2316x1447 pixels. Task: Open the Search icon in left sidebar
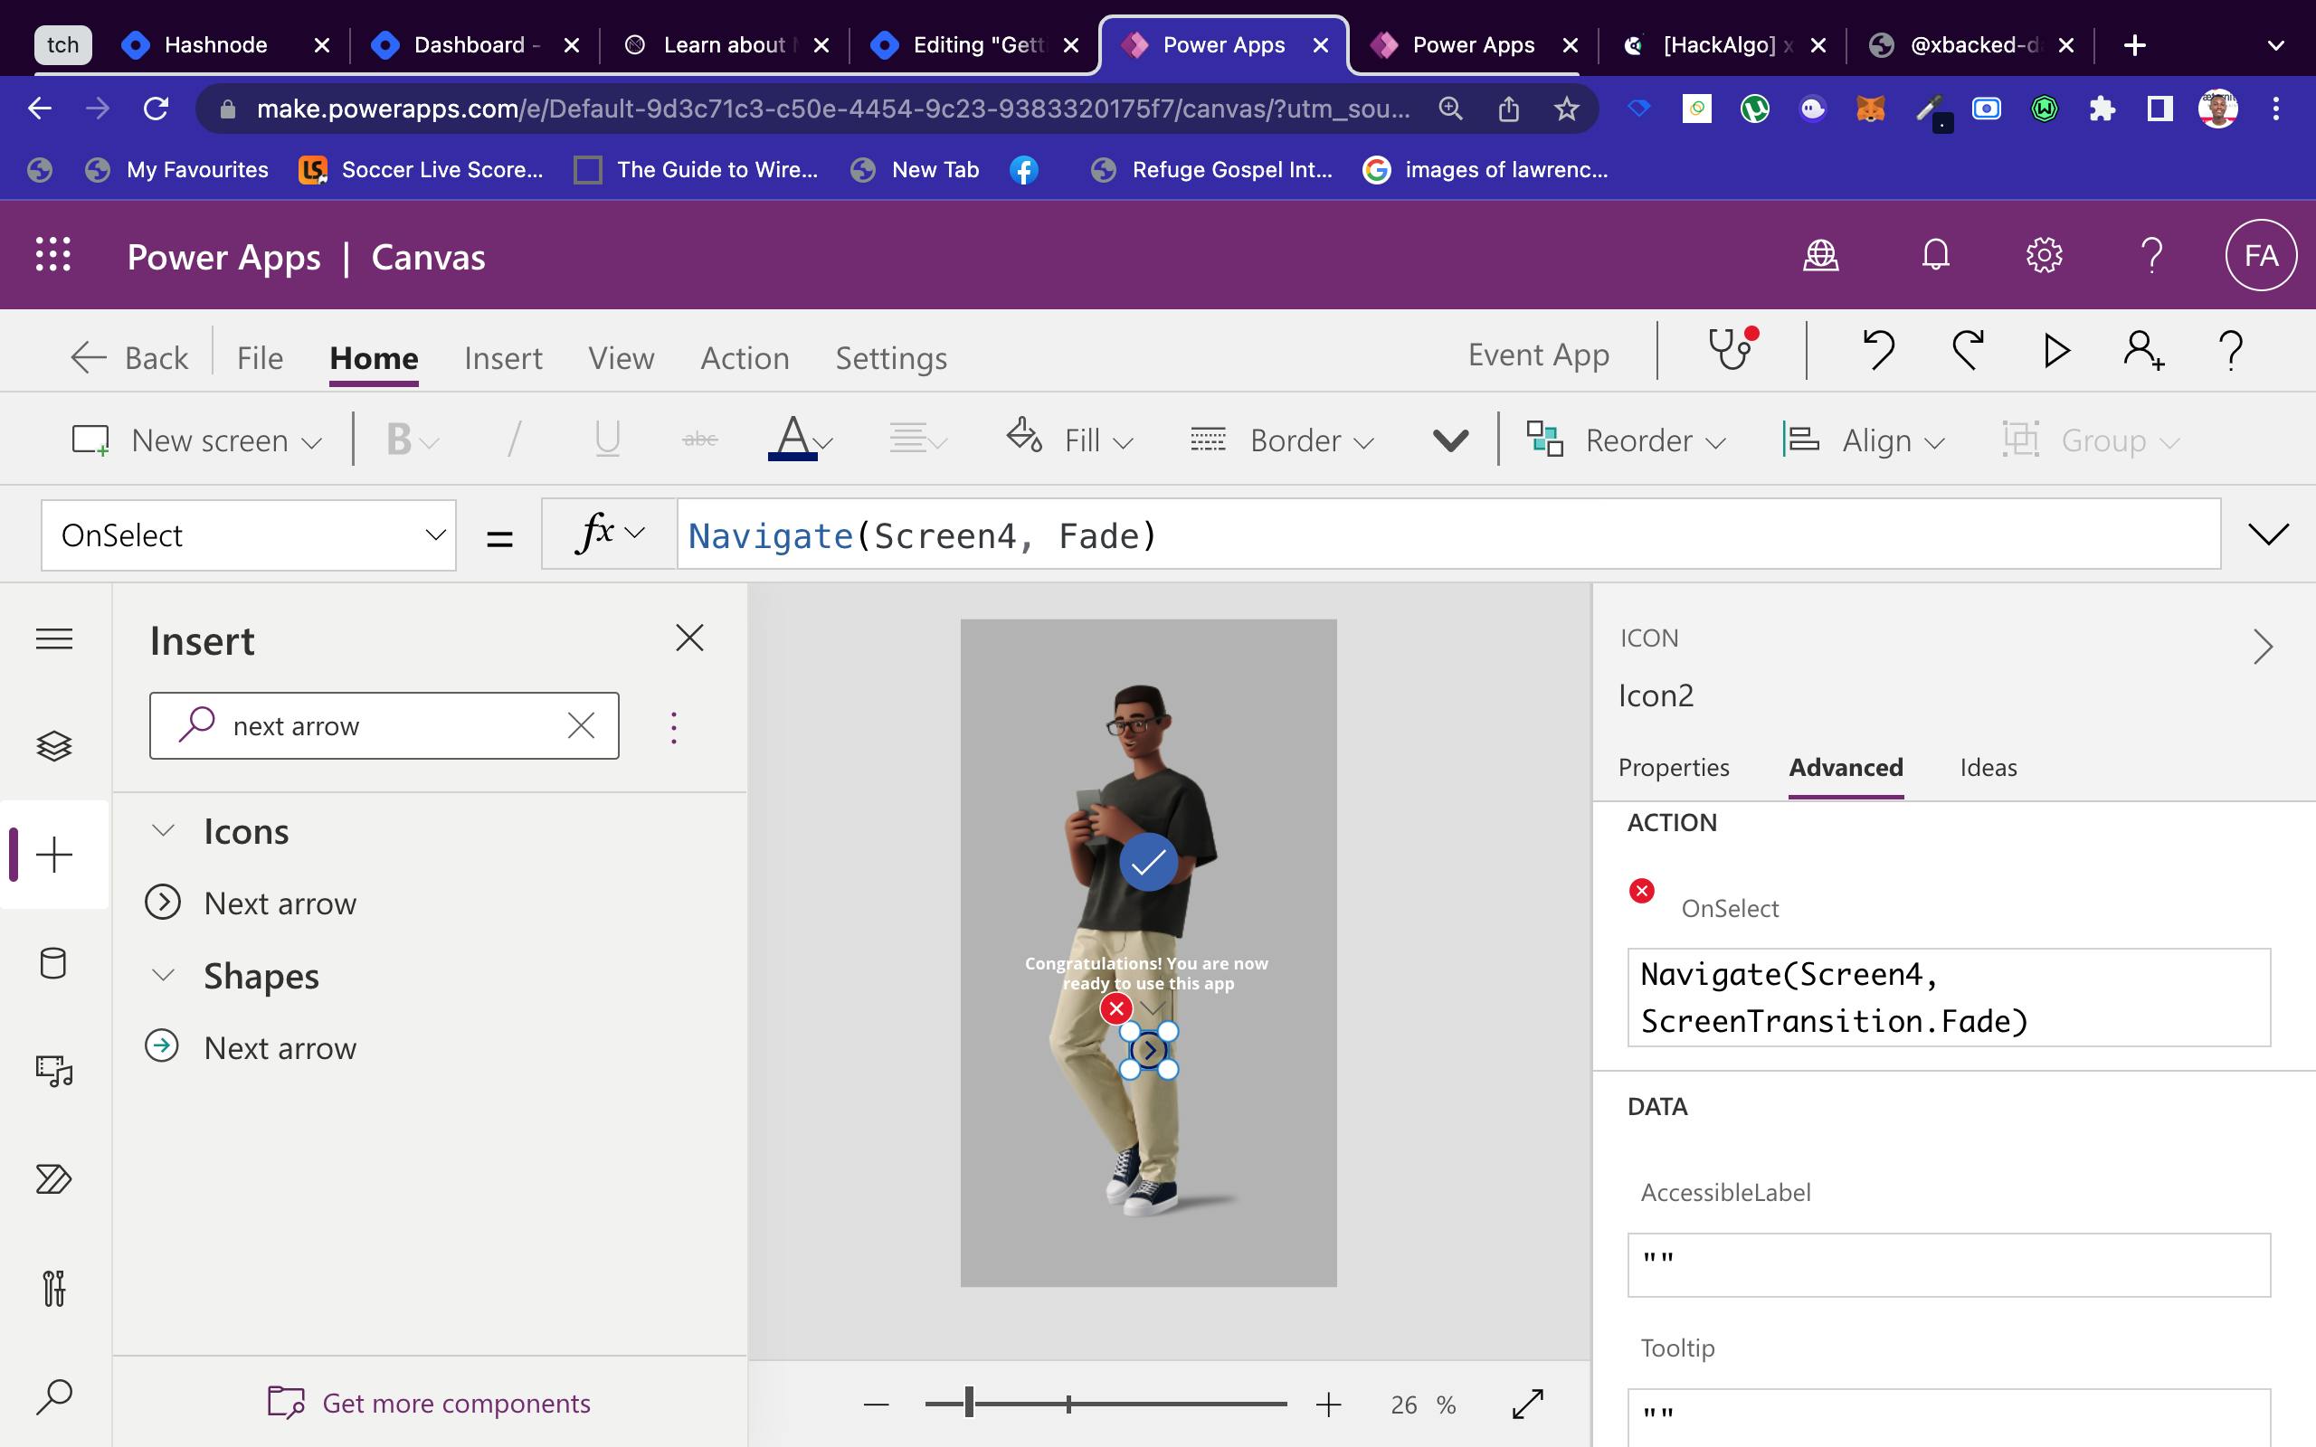click(53, 1397)
